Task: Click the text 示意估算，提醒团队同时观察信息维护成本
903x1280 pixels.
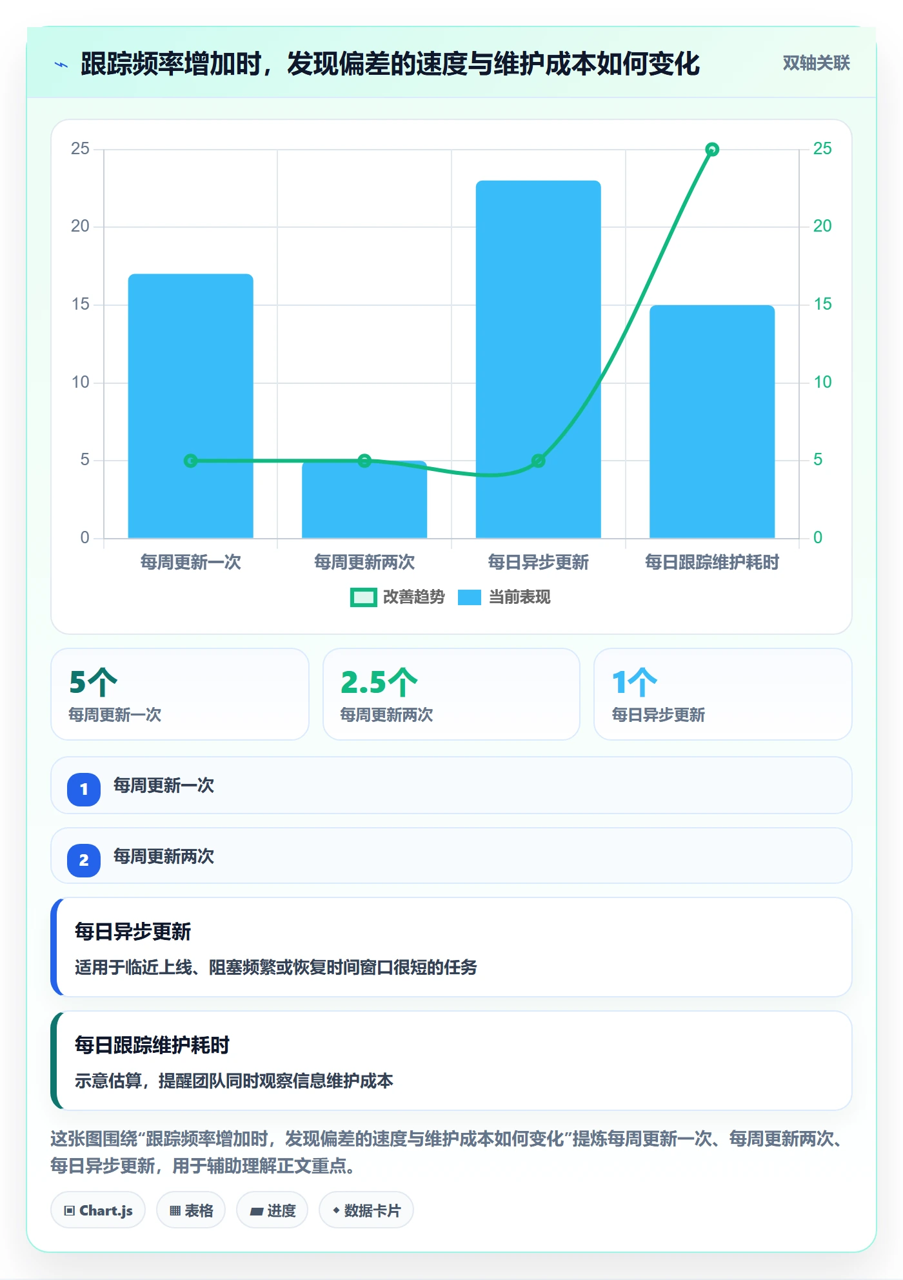Action: coord(234,1081)
